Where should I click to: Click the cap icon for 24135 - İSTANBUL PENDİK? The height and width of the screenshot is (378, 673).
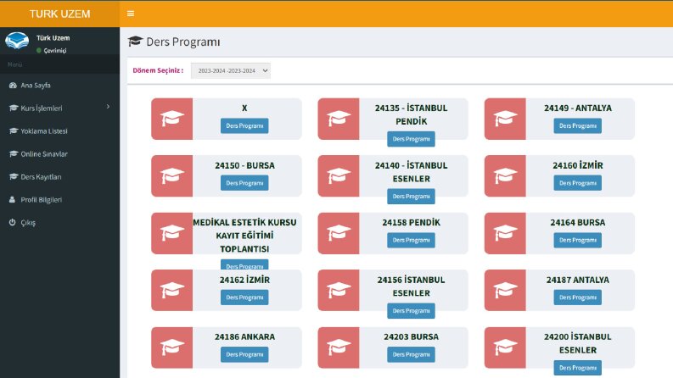tap(339, 119)
